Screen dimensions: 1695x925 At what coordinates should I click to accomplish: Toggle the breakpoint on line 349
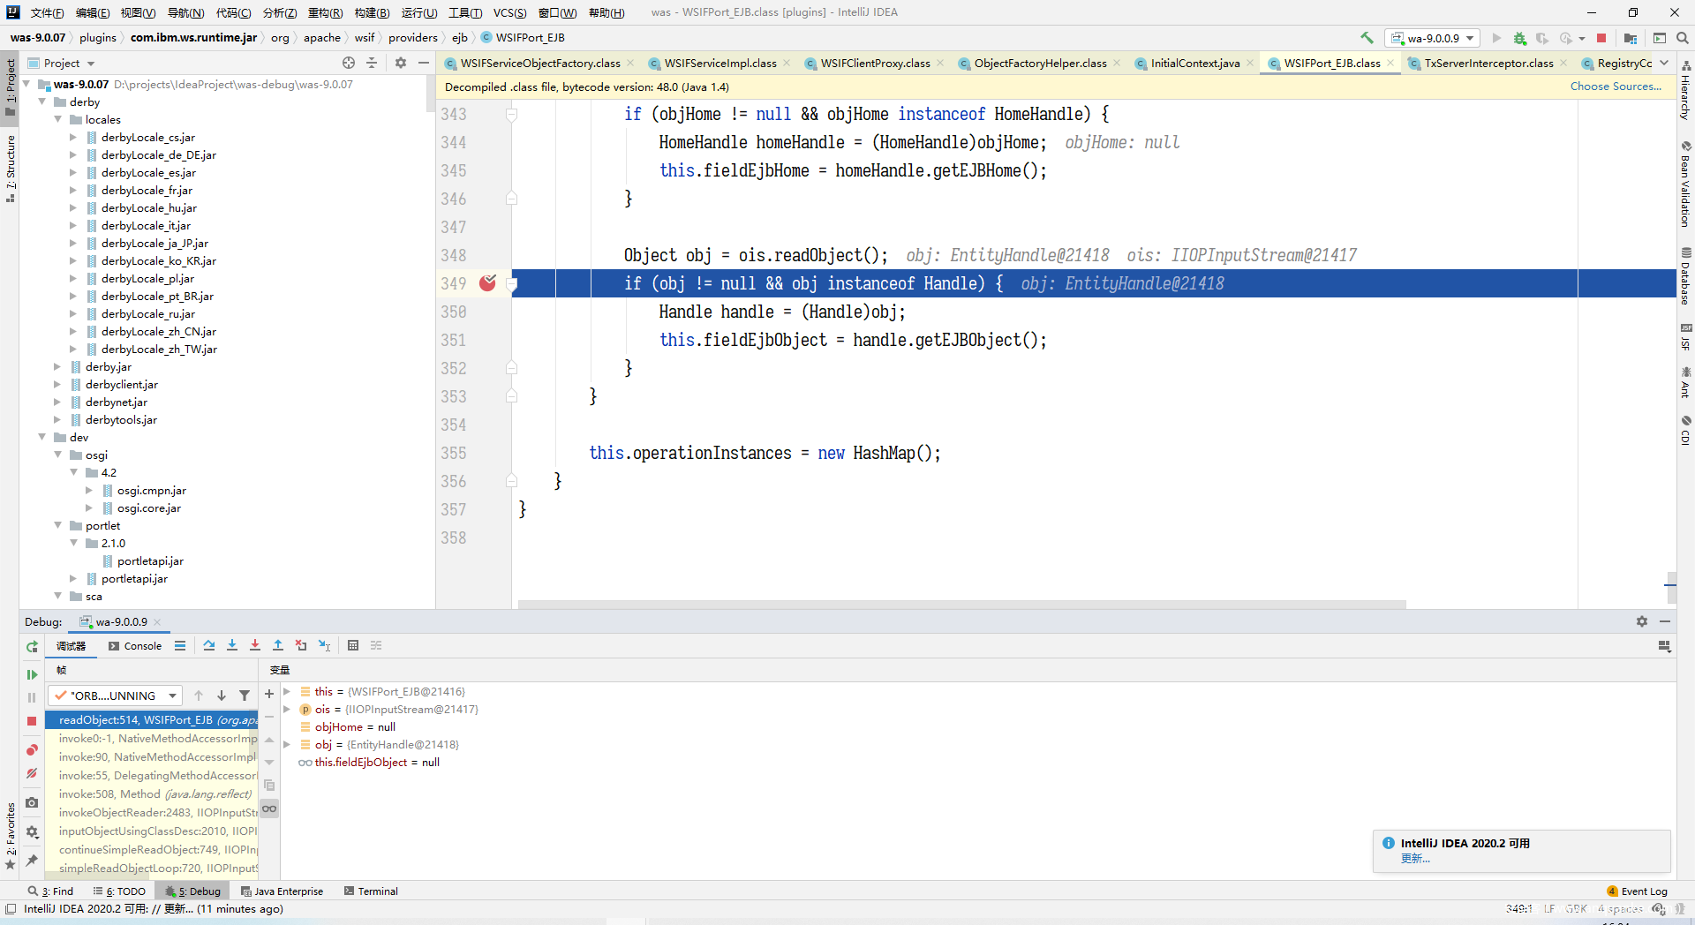(x=487, y=283)
